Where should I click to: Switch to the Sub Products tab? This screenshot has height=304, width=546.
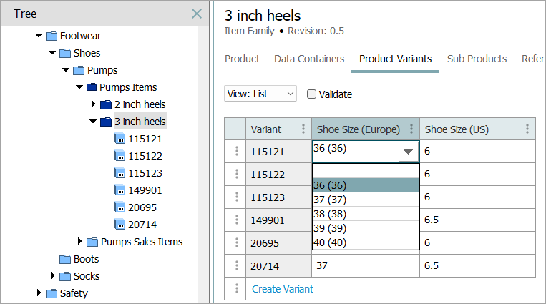click(477, 59)
